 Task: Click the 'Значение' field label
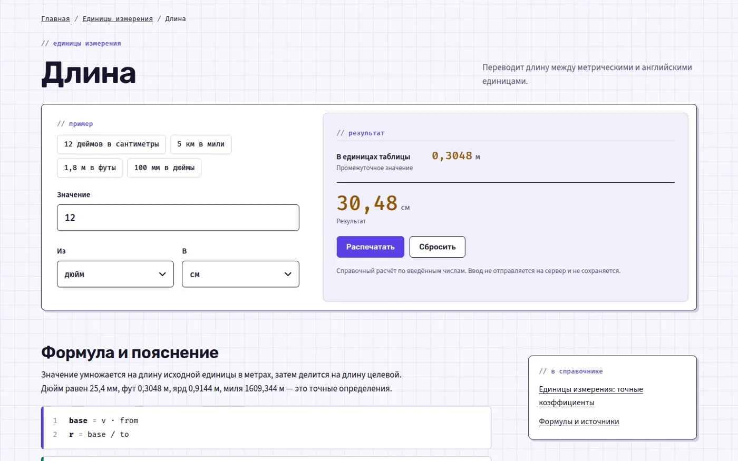(x=73, y=195)
